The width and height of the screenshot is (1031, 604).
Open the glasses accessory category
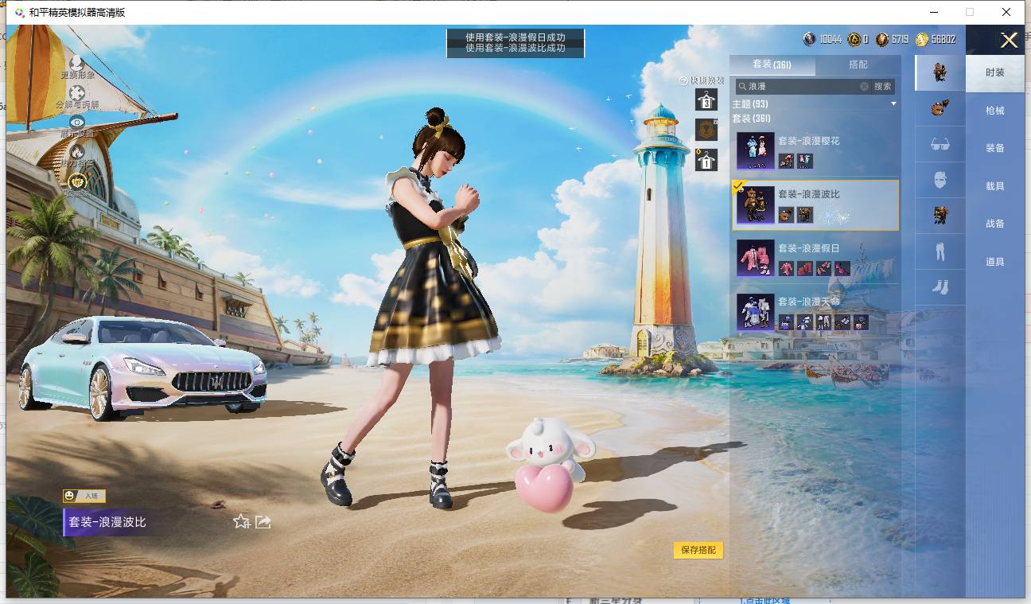pyautogui.click(x=940, y=145)
